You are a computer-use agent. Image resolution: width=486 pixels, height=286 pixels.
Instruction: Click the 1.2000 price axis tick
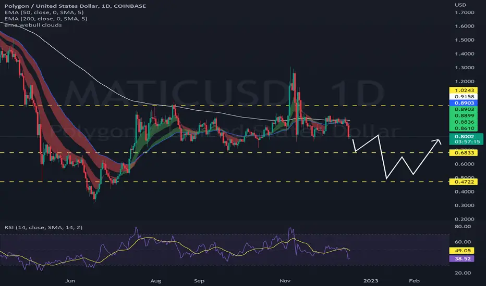tap(464, 81)
